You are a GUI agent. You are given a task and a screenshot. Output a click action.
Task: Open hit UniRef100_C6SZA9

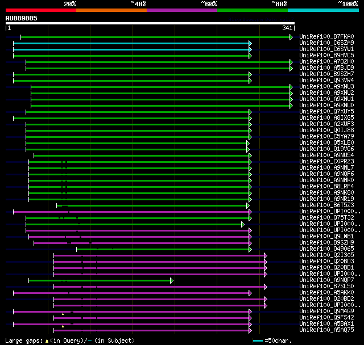[x=326, y=43]
